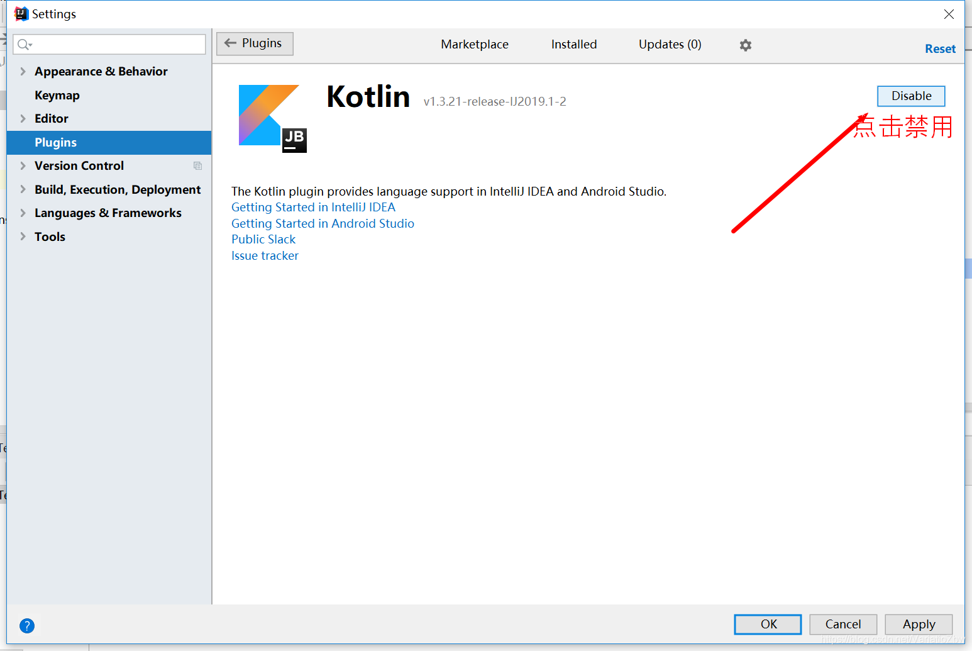Switch to the Marketplace tab

pyautogui.click(x=475, y=45)
